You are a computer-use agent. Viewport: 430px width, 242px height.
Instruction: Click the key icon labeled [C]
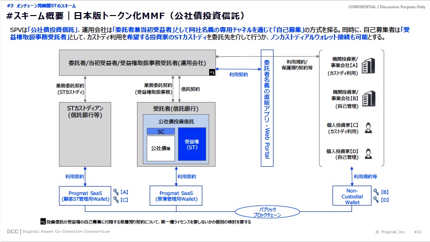[116, 199]
